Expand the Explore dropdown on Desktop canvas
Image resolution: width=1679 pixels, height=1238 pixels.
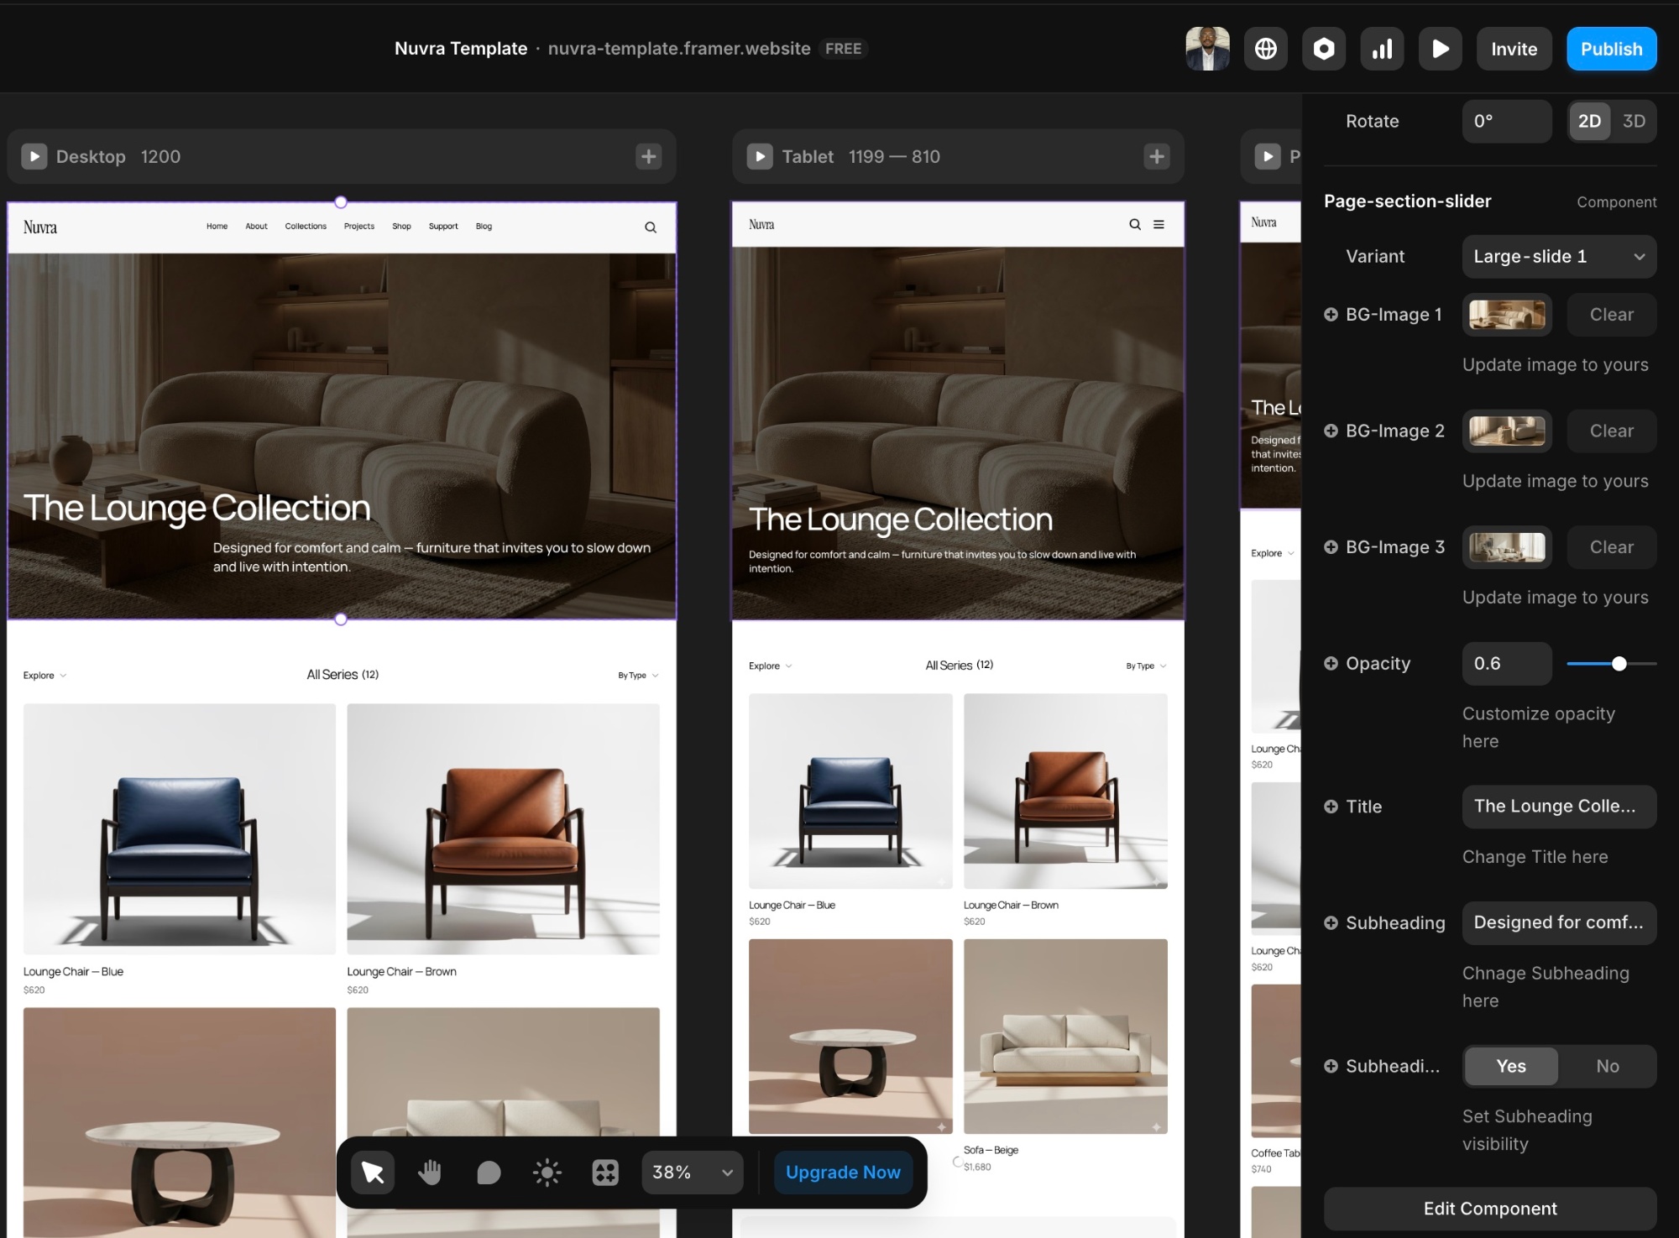(x=44, y=676)
